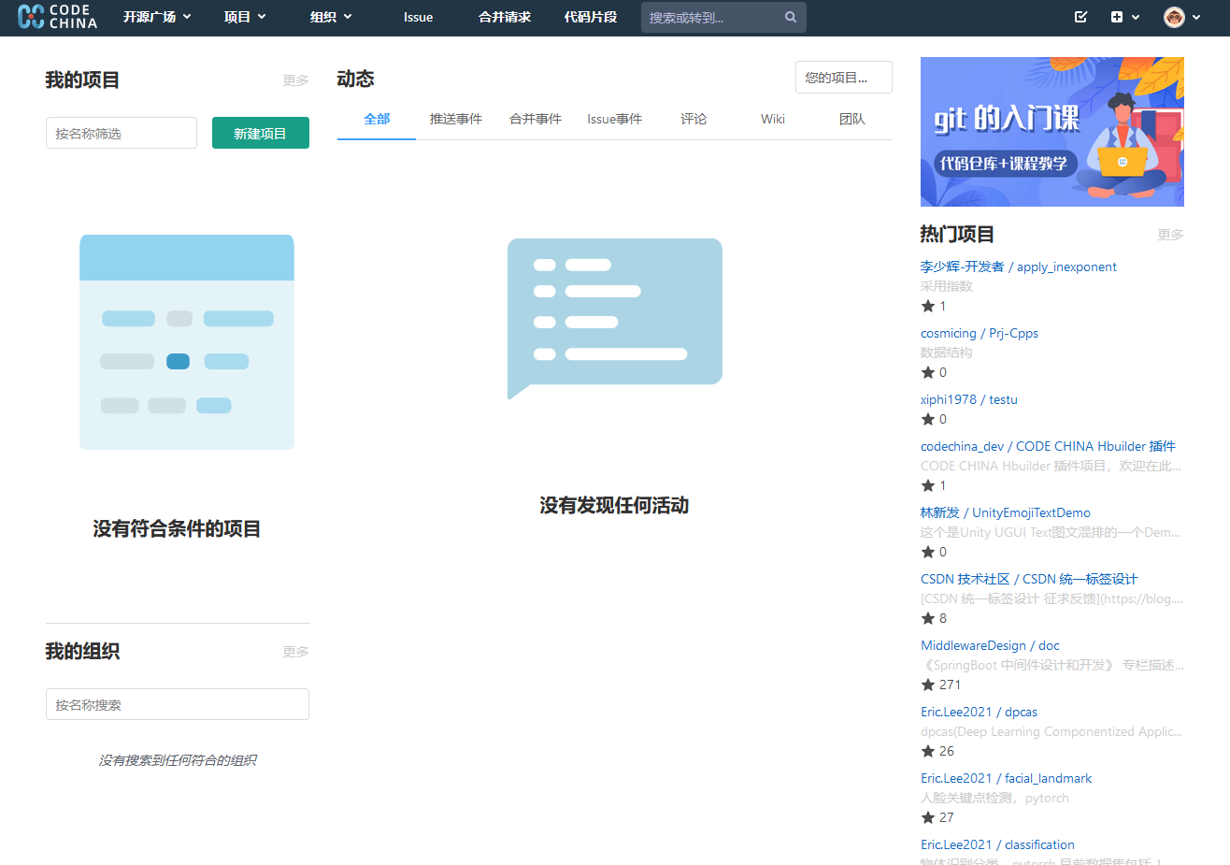Click the CODE CHINA logo
This screenshot has height=865, width=1230.
pyautogui.click(x=58, y=17)
